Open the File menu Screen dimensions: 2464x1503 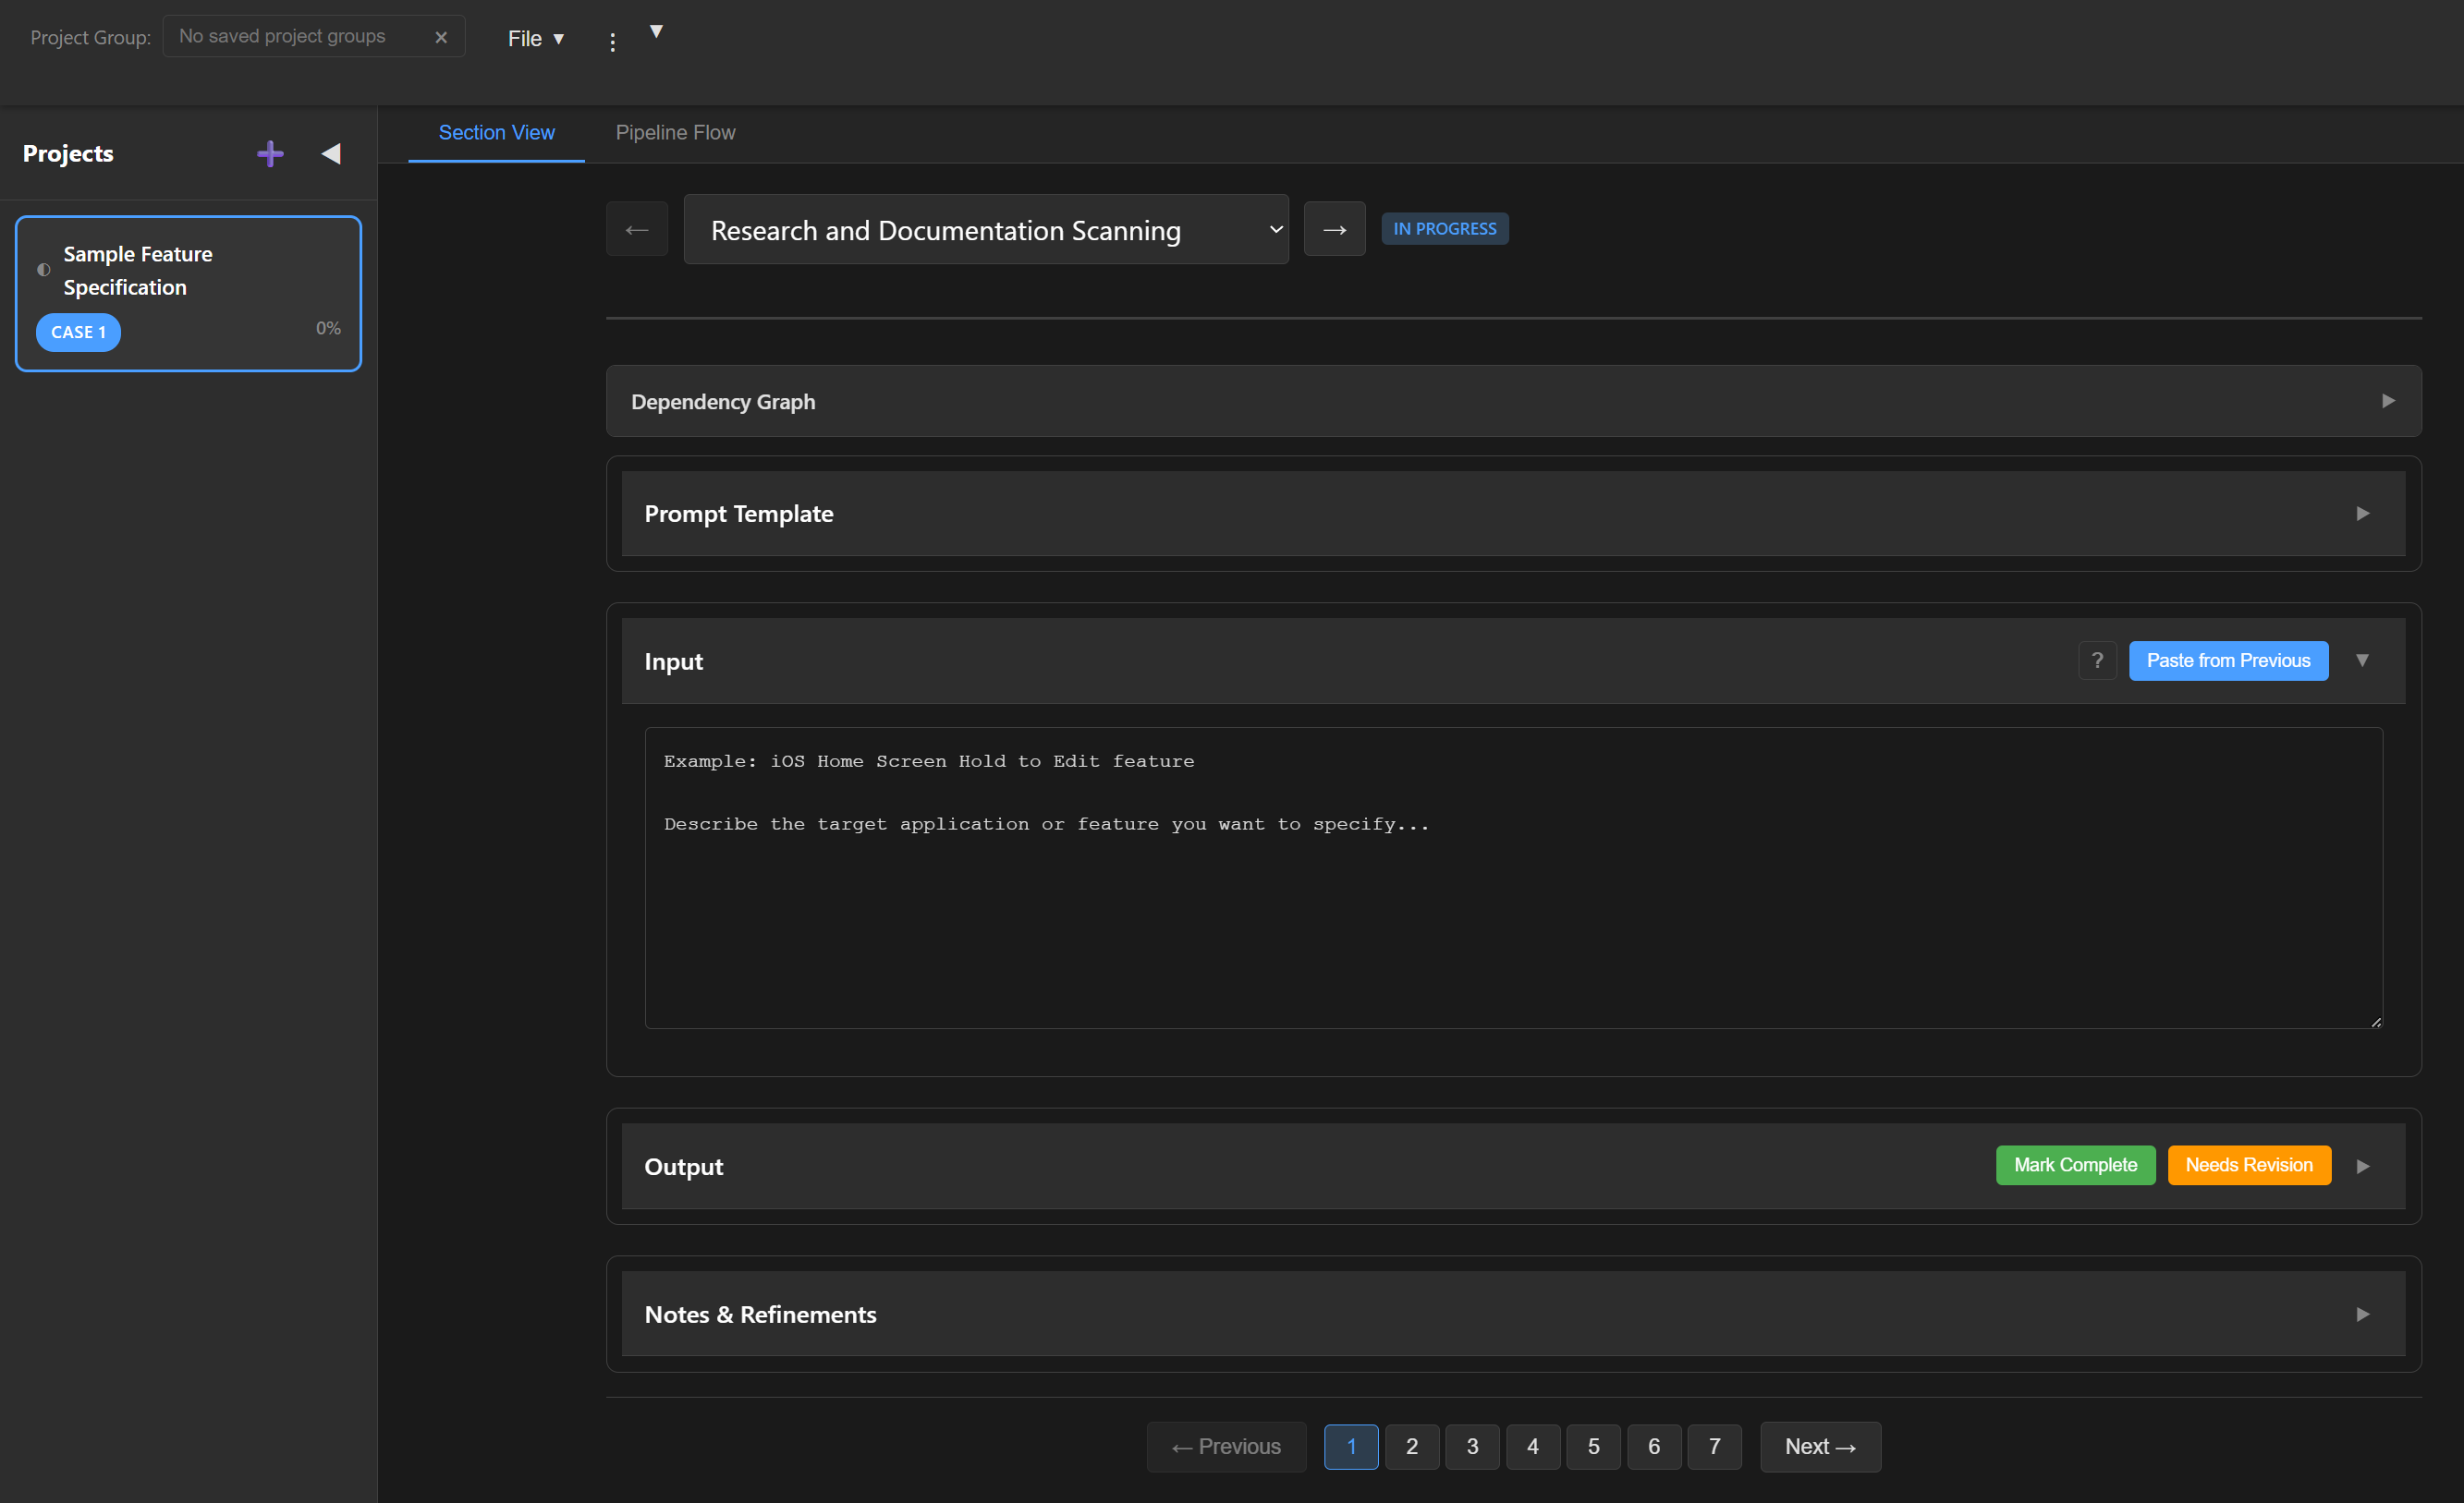(536, 38)
